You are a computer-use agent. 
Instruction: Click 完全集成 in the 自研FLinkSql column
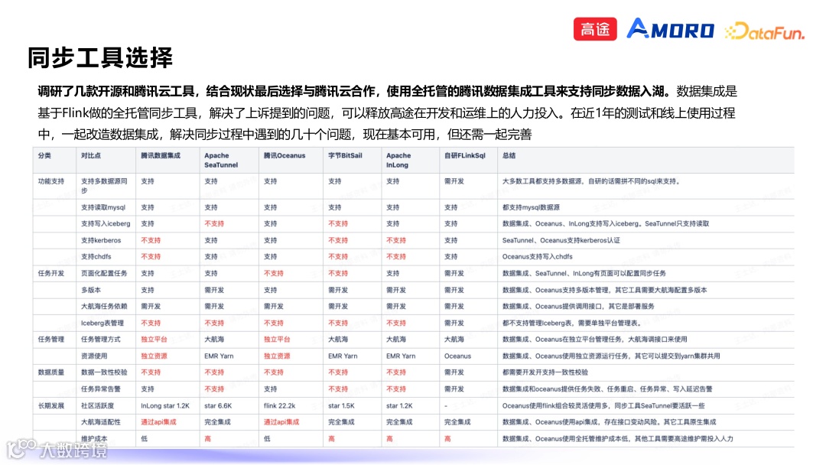click(x=457, y=422)
